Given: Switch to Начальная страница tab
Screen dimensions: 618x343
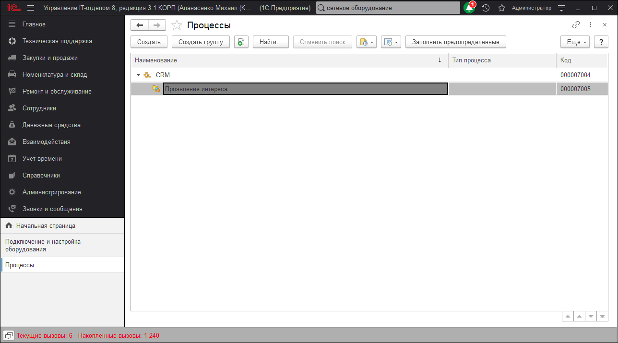Looking at the screenshot, I should [x=45, y=225].
